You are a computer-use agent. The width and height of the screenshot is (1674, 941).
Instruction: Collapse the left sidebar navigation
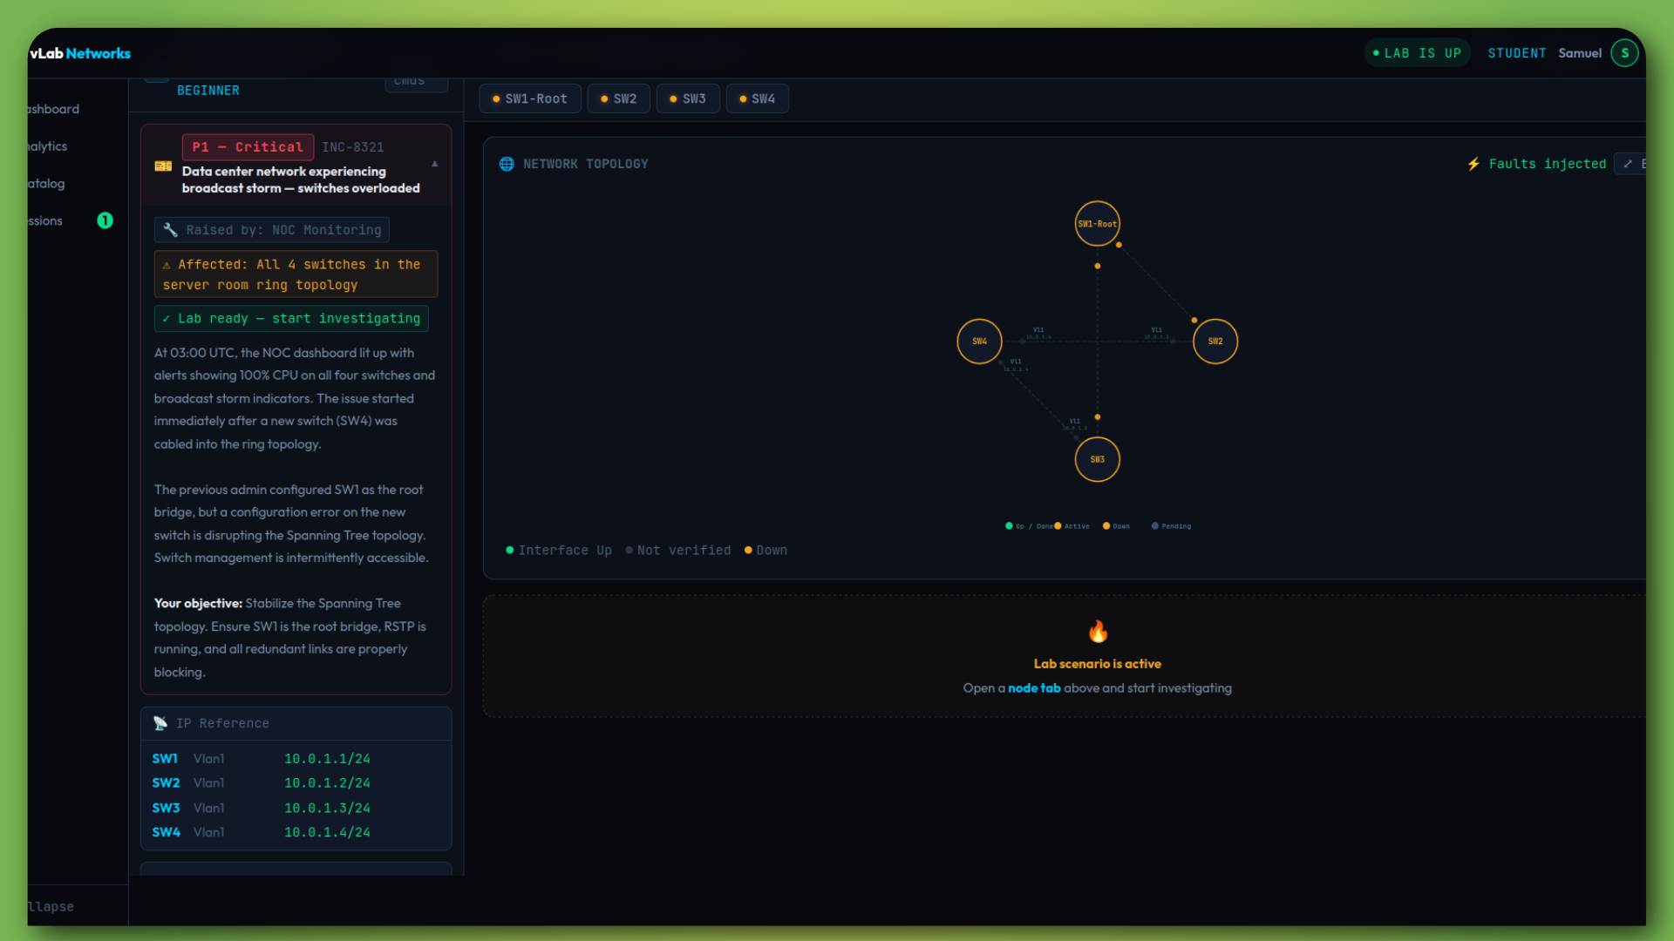50,906
